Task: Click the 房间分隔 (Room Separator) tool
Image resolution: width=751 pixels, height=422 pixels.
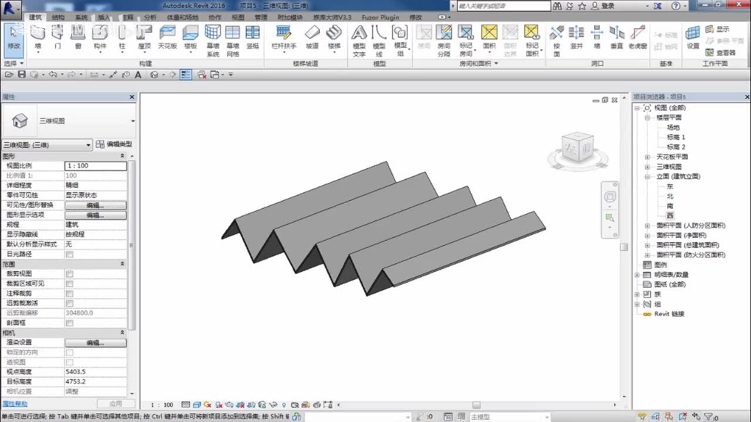Action: pos(444,41)
